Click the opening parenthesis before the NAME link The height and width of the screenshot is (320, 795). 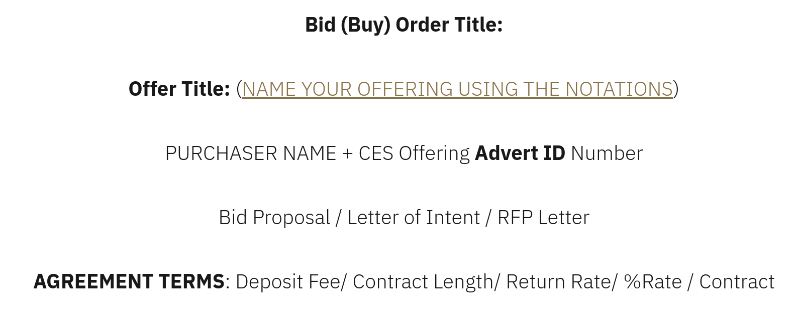click(x=239, y=89)
